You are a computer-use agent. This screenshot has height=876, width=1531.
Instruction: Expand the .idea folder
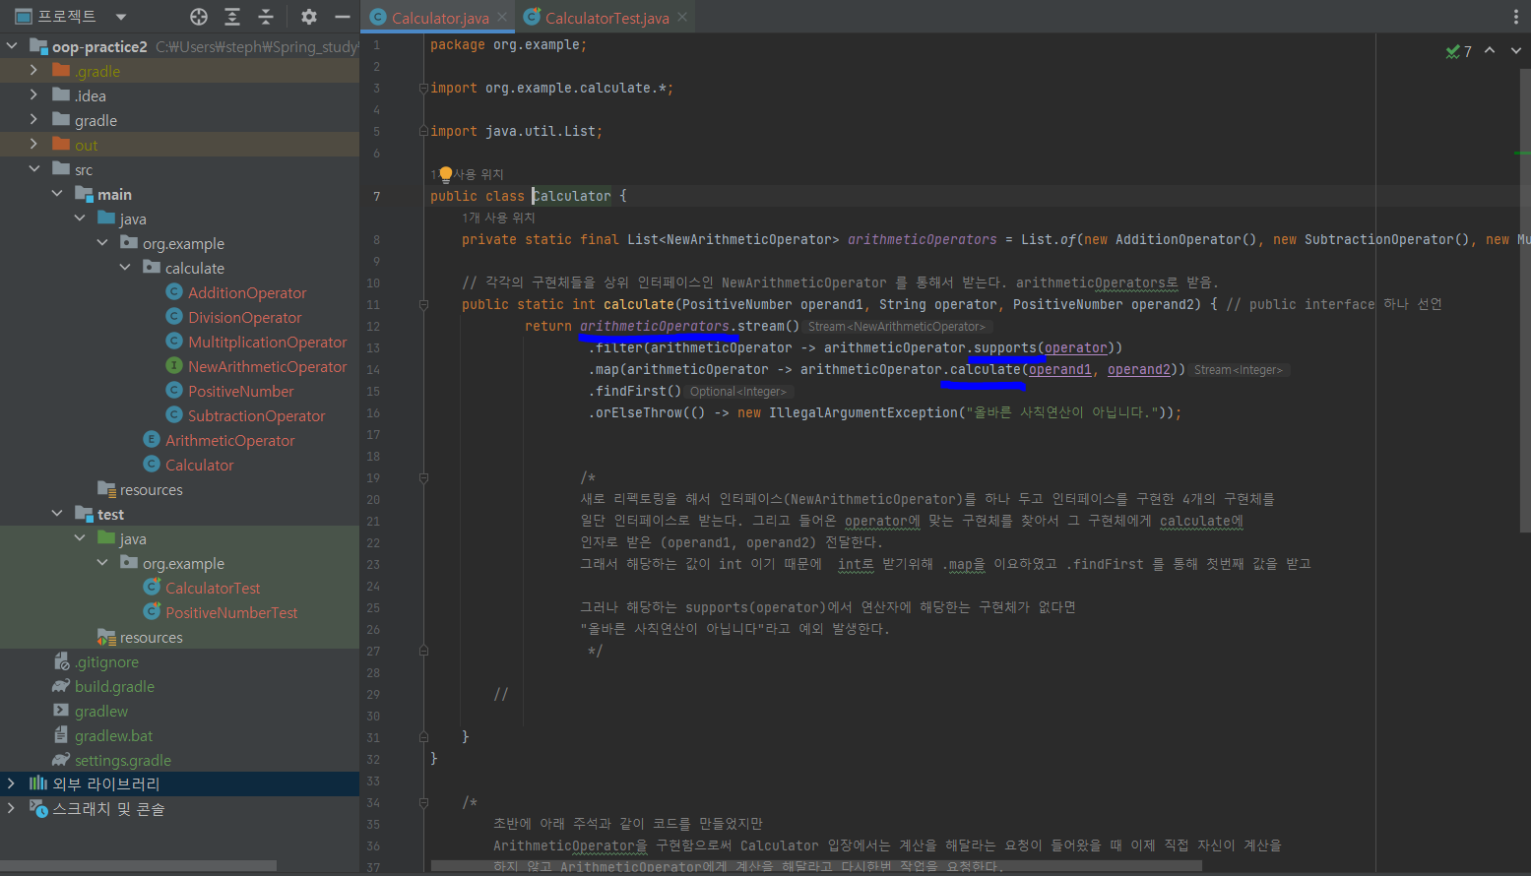click(34, 95)
